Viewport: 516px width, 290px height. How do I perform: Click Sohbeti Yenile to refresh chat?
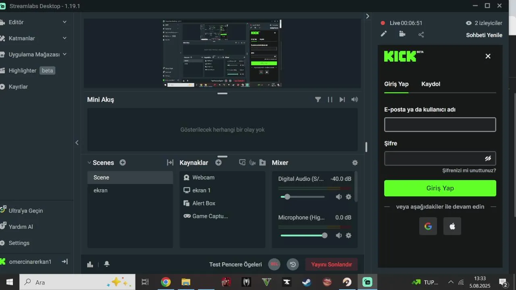pos(484,35)
